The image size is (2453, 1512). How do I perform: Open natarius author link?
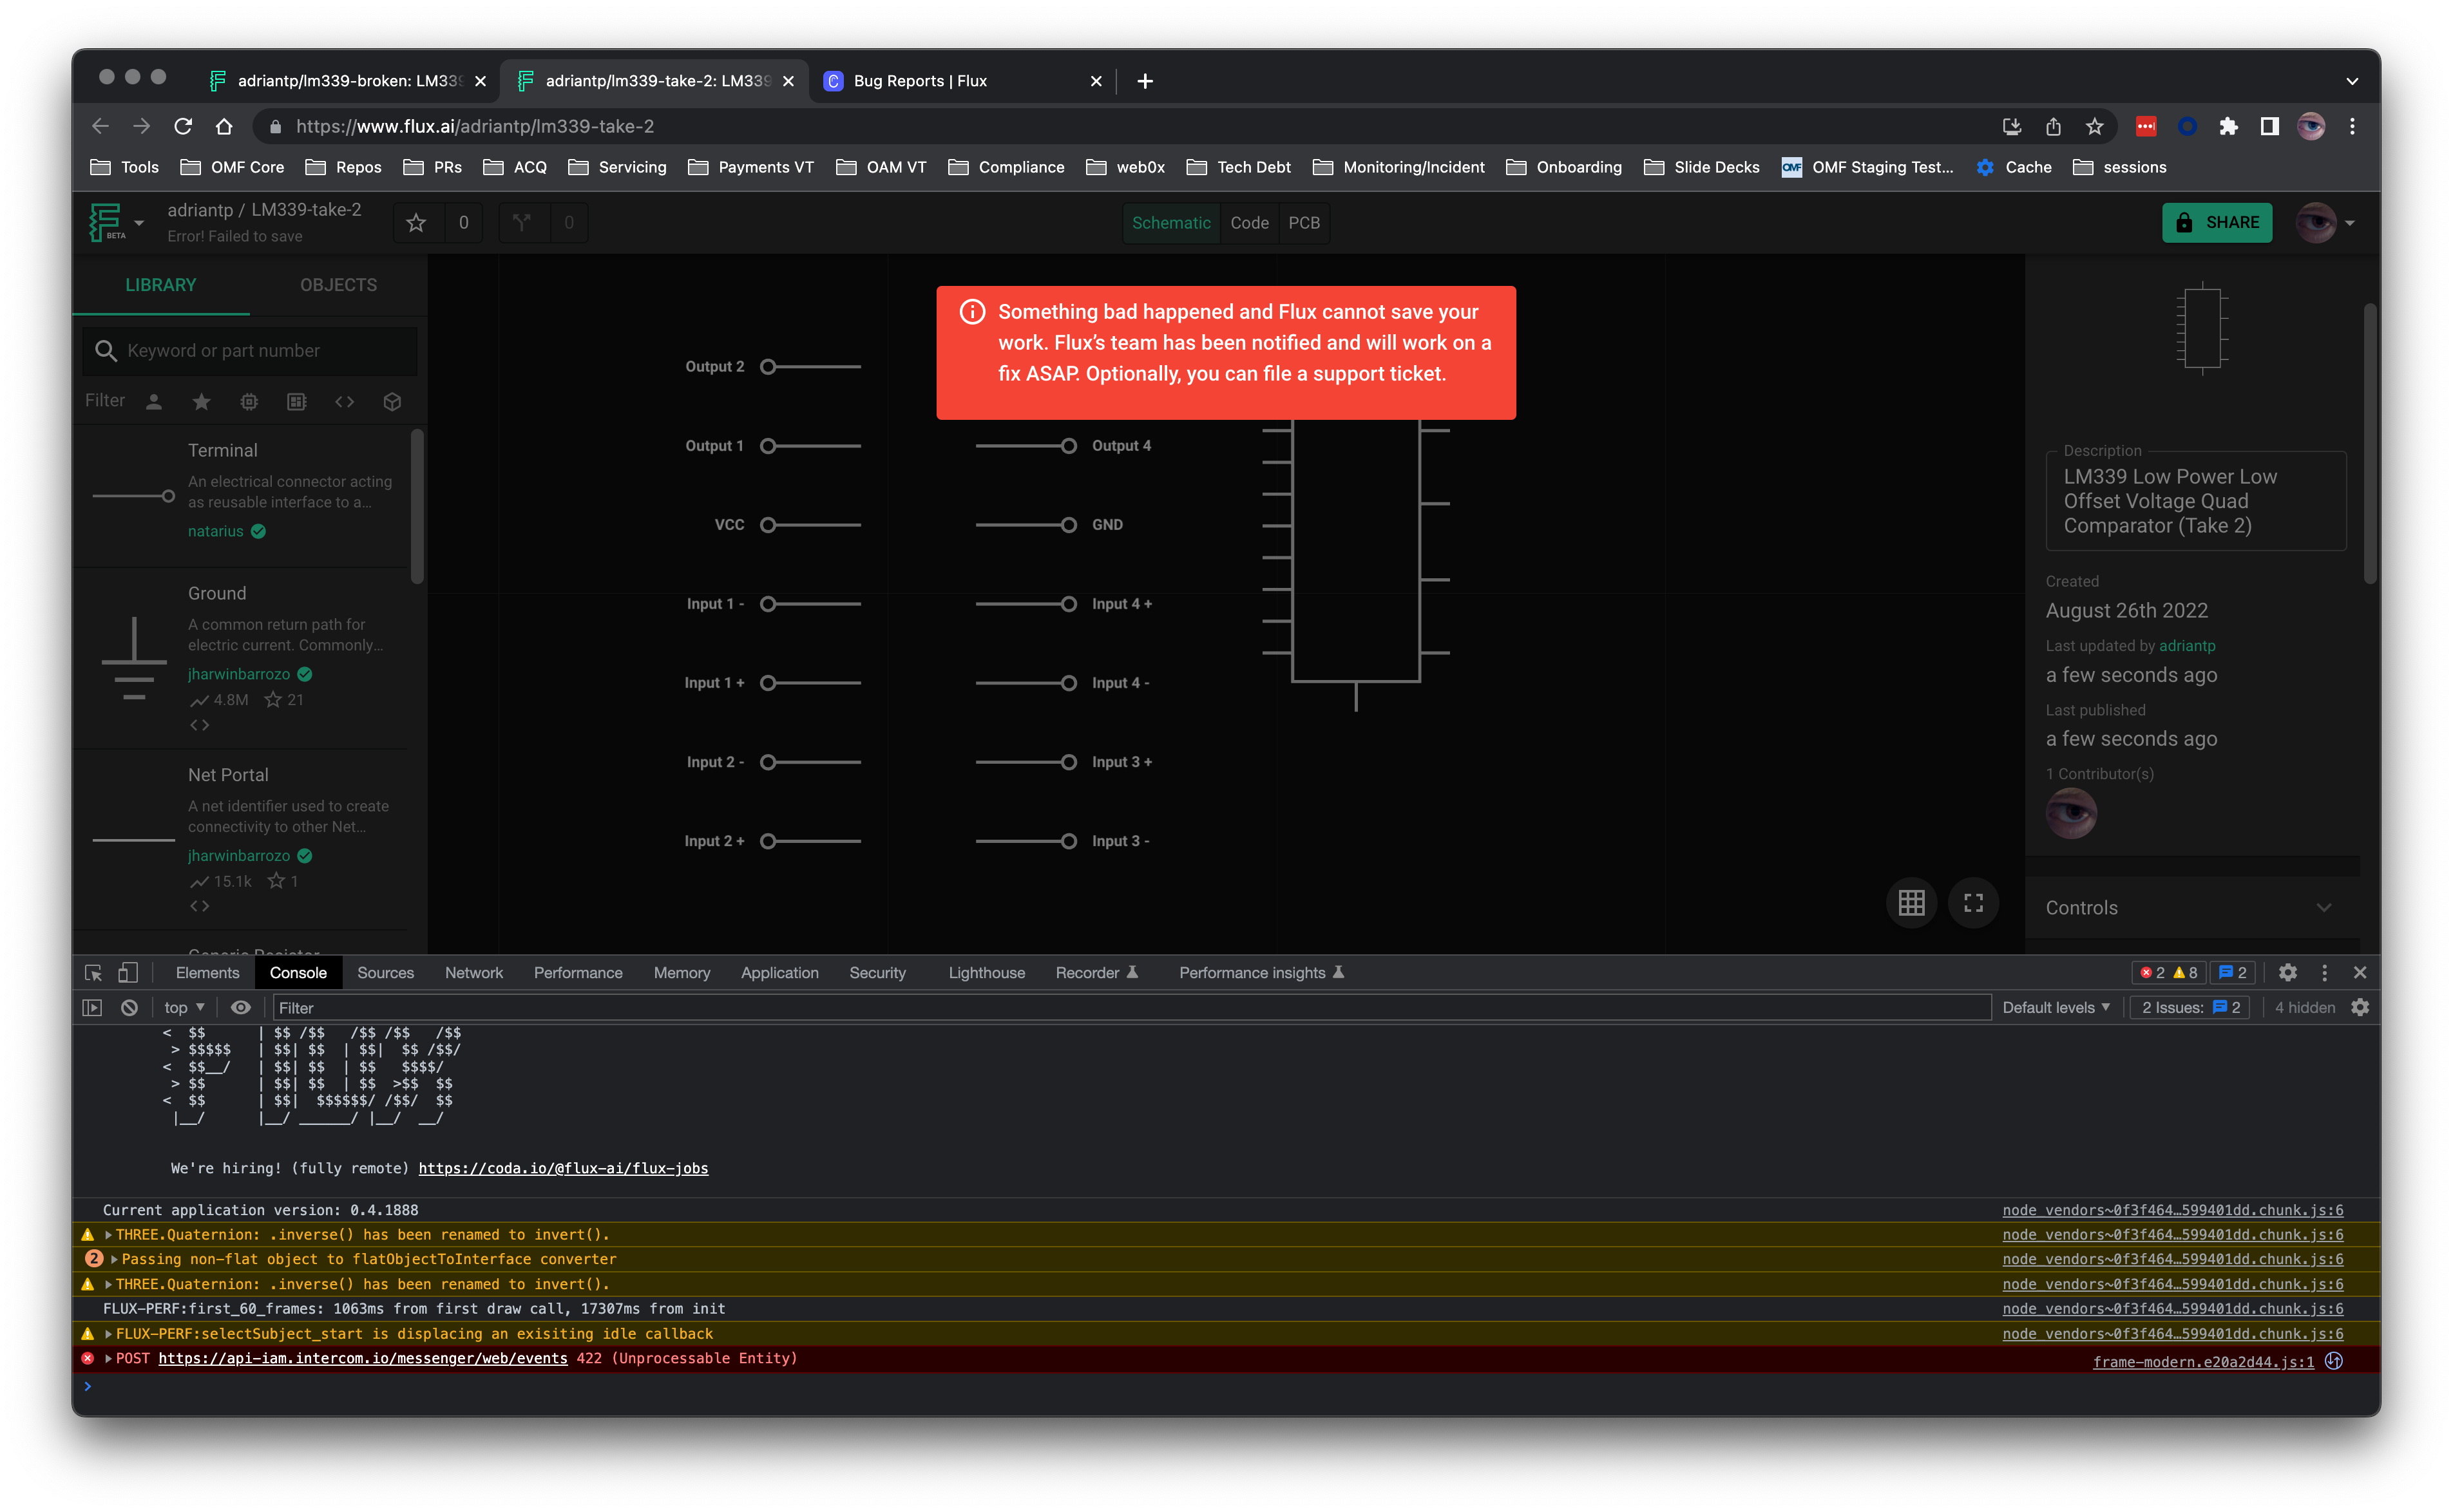tap(216, 531)
